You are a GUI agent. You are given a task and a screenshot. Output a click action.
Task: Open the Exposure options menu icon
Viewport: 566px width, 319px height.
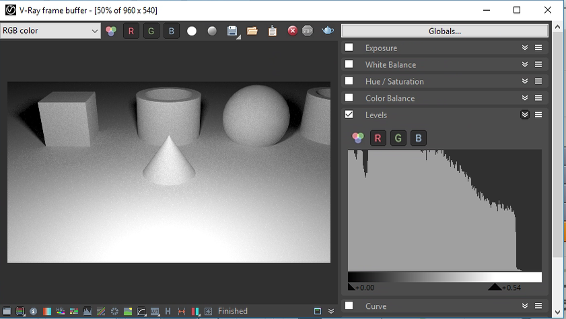pyautogui.click(x=538, y=48)
